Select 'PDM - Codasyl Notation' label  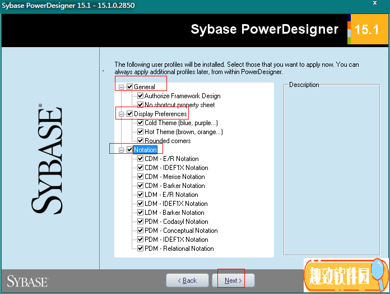coord(177,221)
